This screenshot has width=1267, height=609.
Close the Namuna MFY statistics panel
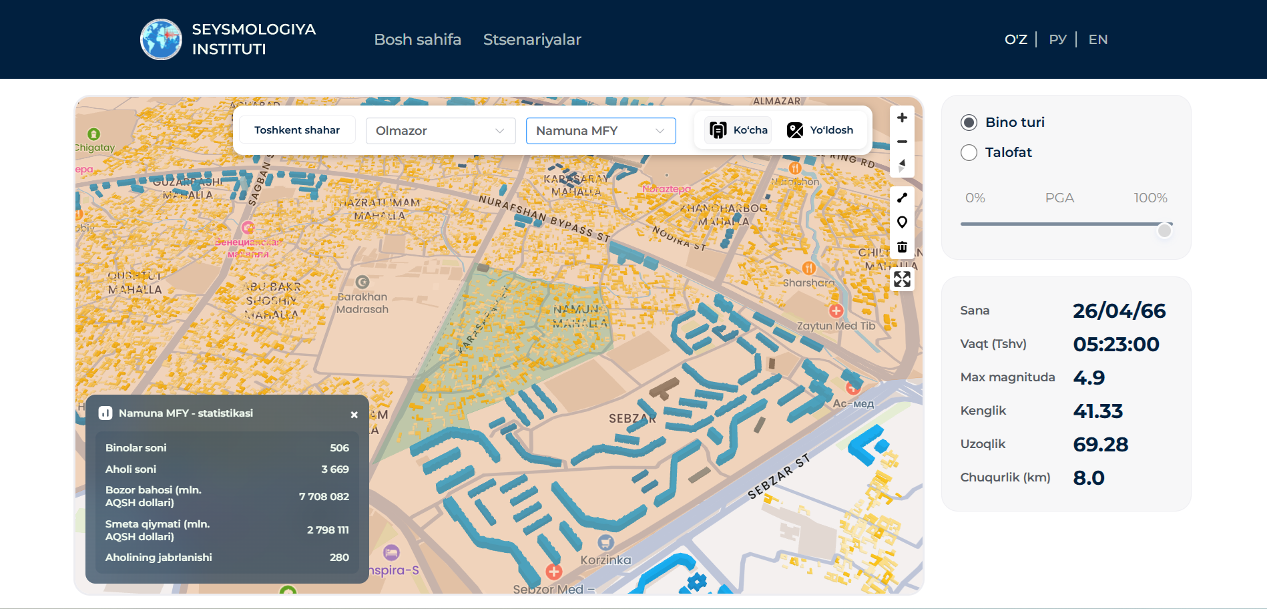click(354, 415)
